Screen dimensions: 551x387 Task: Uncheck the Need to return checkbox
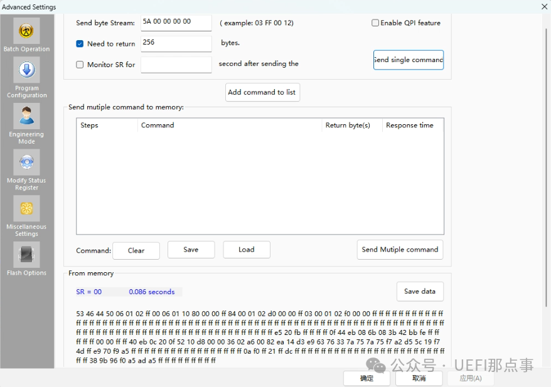tap(80, 44)
